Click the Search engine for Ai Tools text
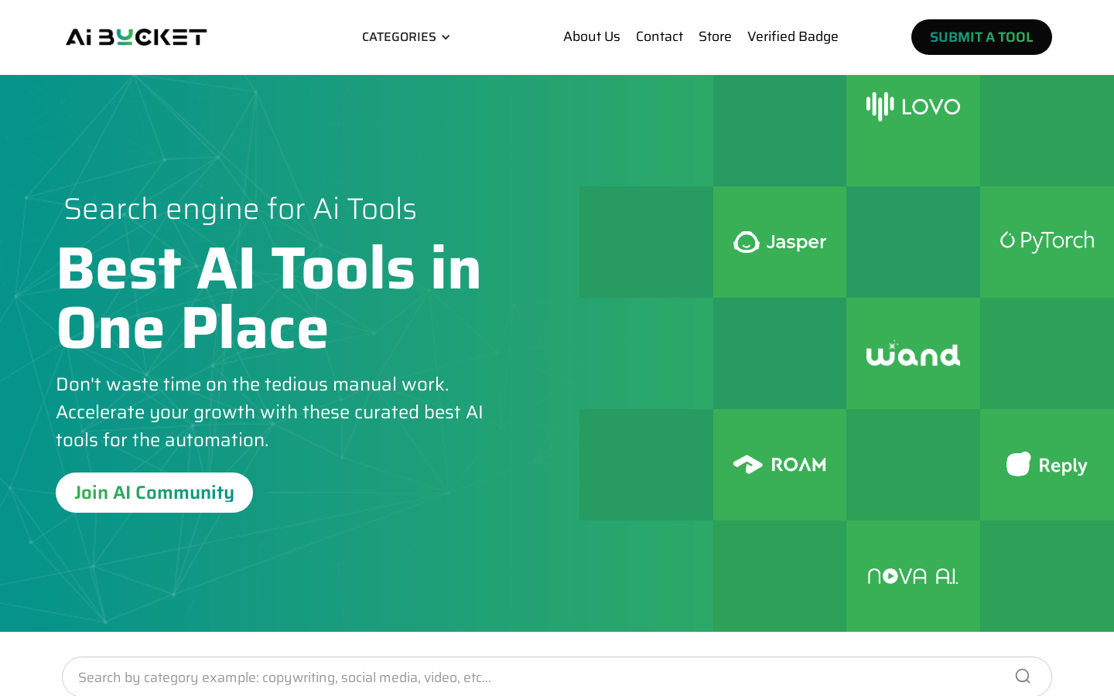The width and height of the screenshot is (1114, 696). pyautogui.click(x=240, y=209)
